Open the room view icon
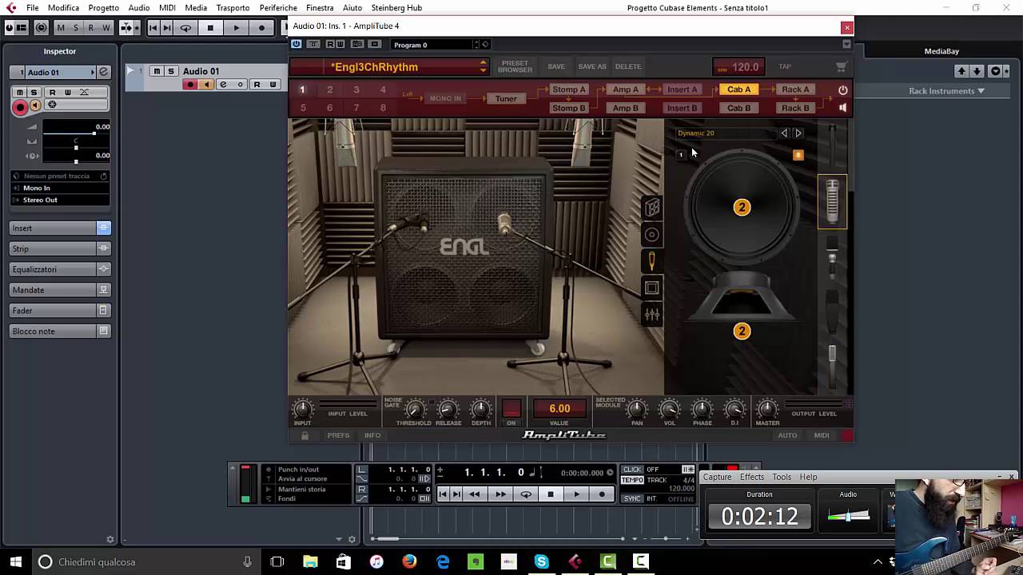1023x575 pixels. click(x=652, y=287)
